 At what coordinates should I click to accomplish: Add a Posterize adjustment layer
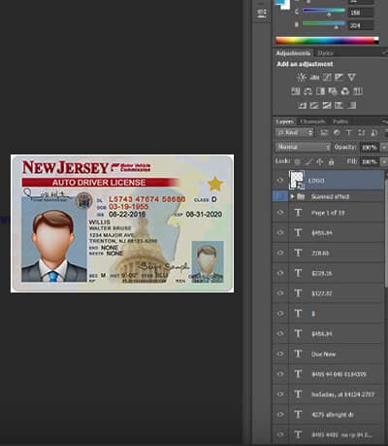coord(314,105)
